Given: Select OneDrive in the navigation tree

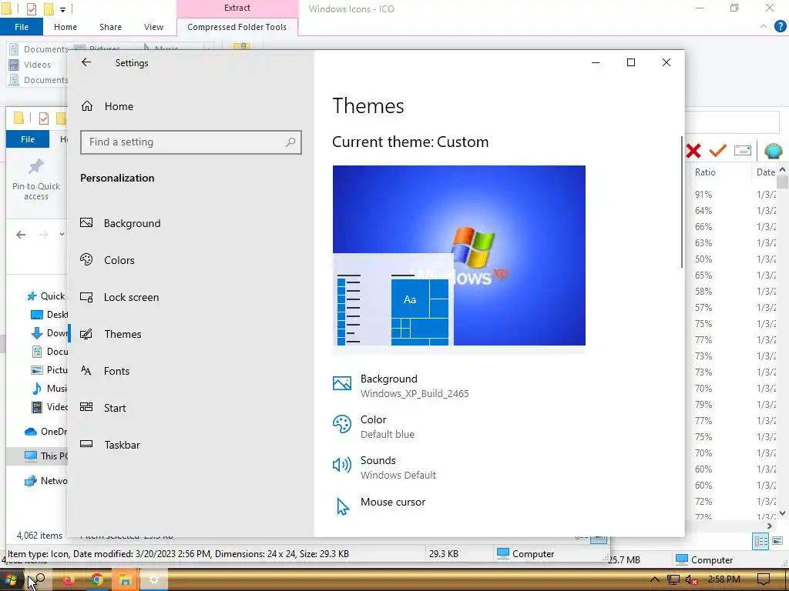Looking at the screenshot, I should [x=45, y=432].
